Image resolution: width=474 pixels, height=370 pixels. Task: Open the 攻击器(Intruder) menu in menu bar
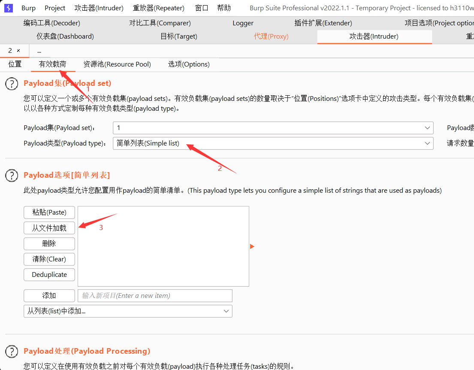point(99,8)
